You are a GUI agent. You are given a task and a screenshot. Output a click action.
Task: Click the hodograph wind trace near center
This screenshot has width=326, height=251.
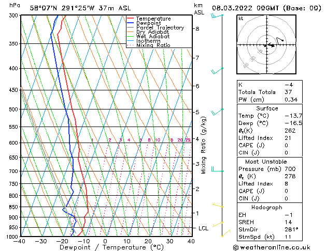coord(270,45)
